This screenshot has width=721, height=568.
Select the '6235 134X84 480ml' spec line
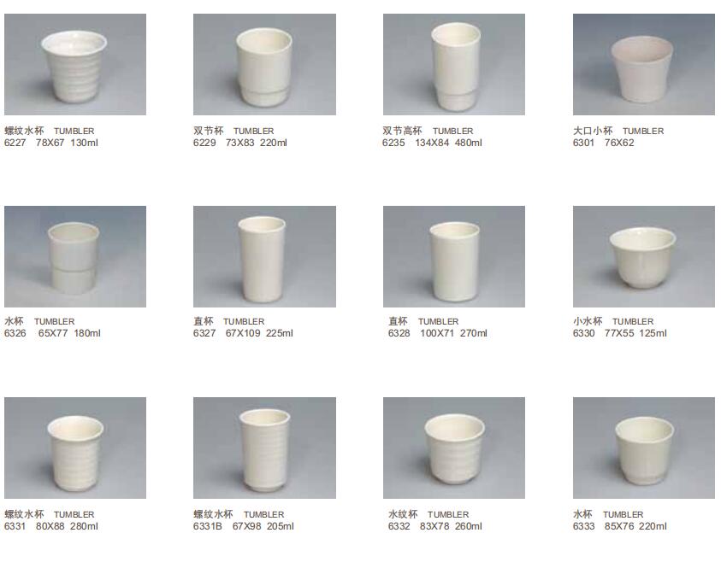point(432,143)
